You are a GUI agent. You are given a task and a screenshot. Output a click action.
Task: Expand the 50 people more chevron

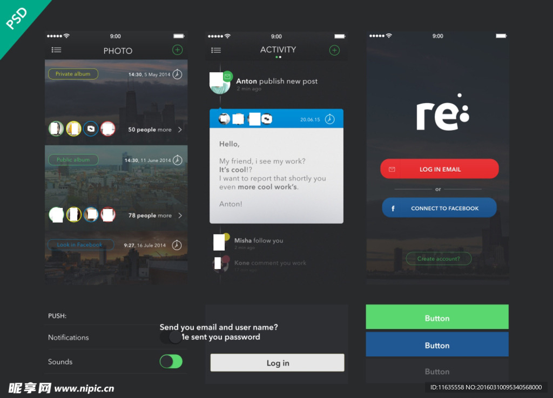click(x=180, y=130)
